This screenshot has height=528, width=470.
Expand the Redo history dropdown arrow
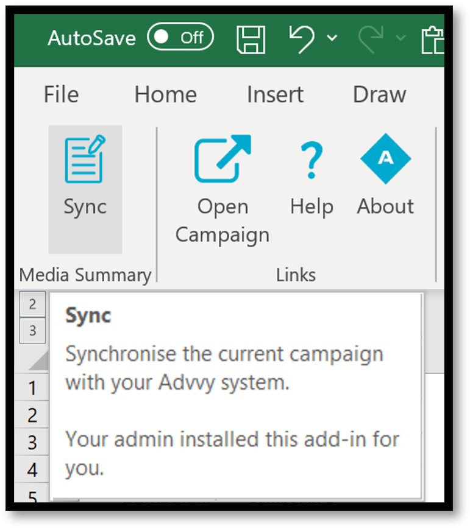(x=401, y=38)
